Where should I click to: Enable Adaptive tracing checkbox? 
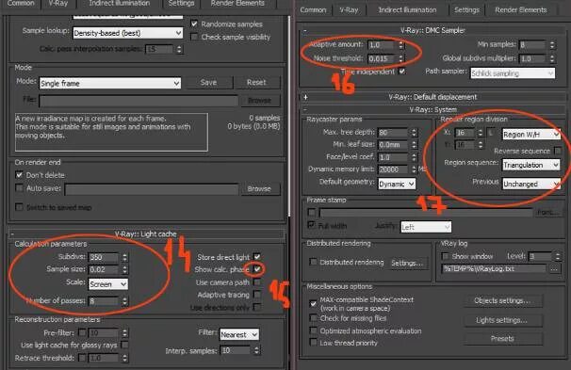click(257, 295)
